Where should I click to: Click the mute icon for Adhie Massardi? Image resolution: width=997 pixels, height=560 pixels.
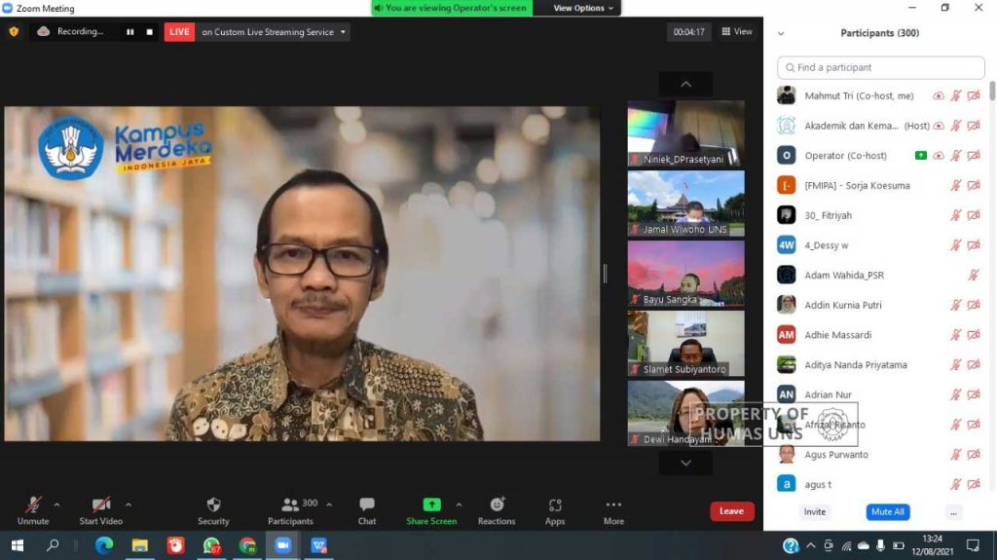pos(956,335)
